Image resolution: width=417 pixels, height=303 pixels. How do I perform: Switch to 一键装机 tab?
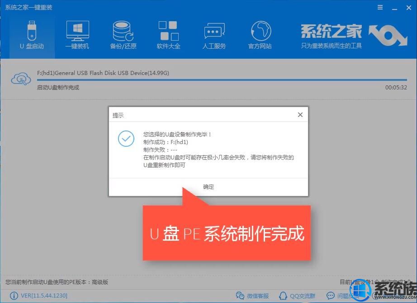coord(77,35)
